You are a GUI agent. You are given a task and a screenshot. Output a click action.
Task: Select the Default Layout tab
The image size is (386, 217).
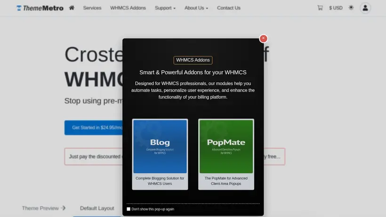[x=97, y=209]
